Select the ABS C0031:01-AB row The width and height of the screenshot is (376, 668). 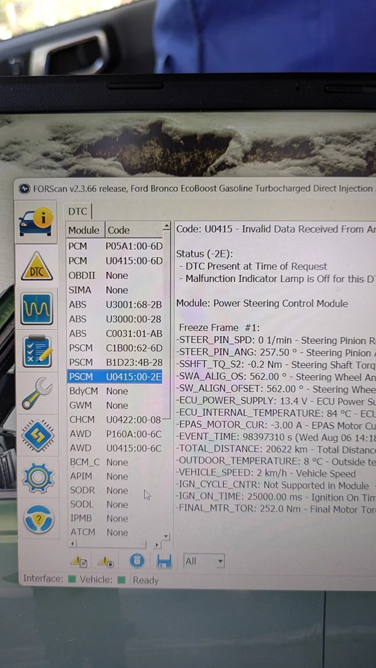pyautogui.click(x=115, y=333)
